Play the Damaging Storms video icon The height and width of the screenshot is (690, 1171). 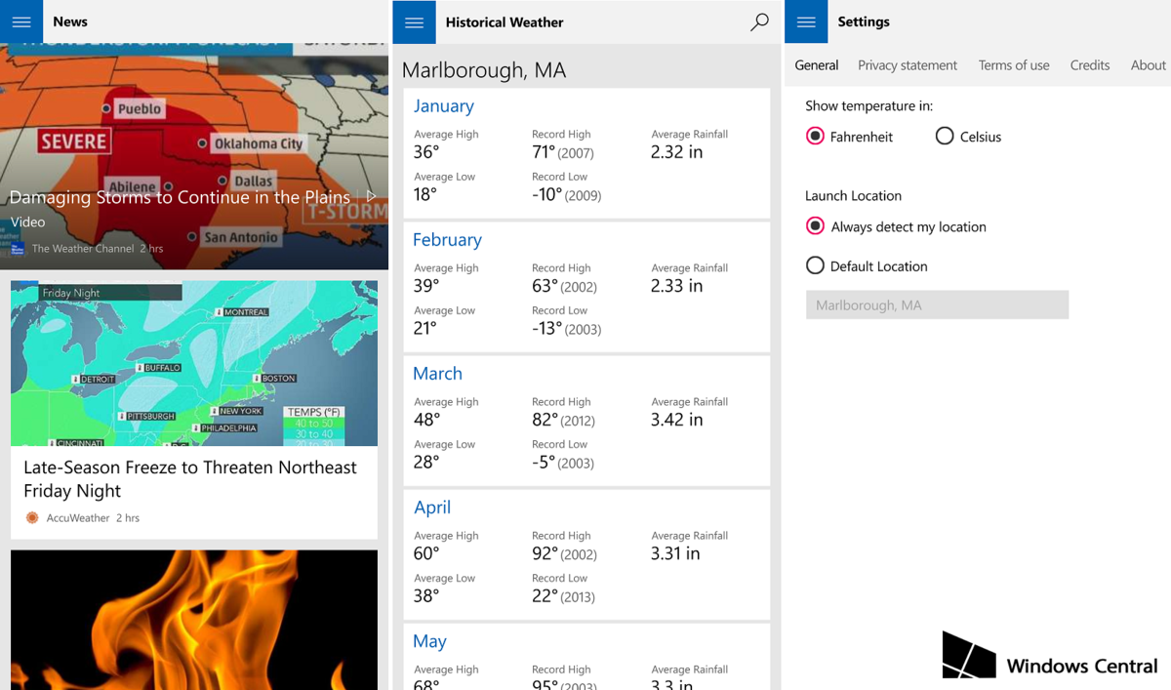372,196
